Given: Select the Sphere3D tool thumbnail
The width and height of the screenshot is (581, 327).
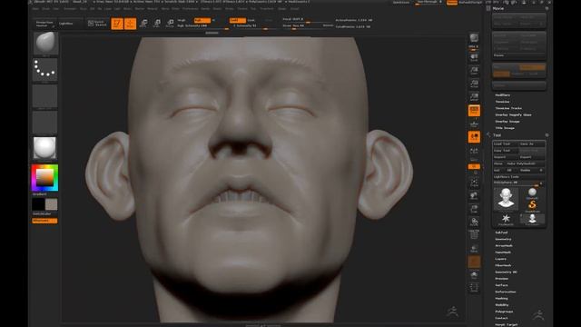Looking at the screenshot, I should 533,193.
